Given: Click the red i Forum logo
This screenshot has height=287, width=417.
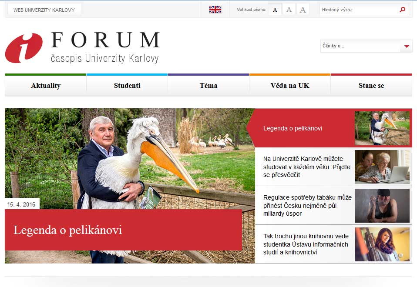Looking at the screenshot, I should click(24, 48).
